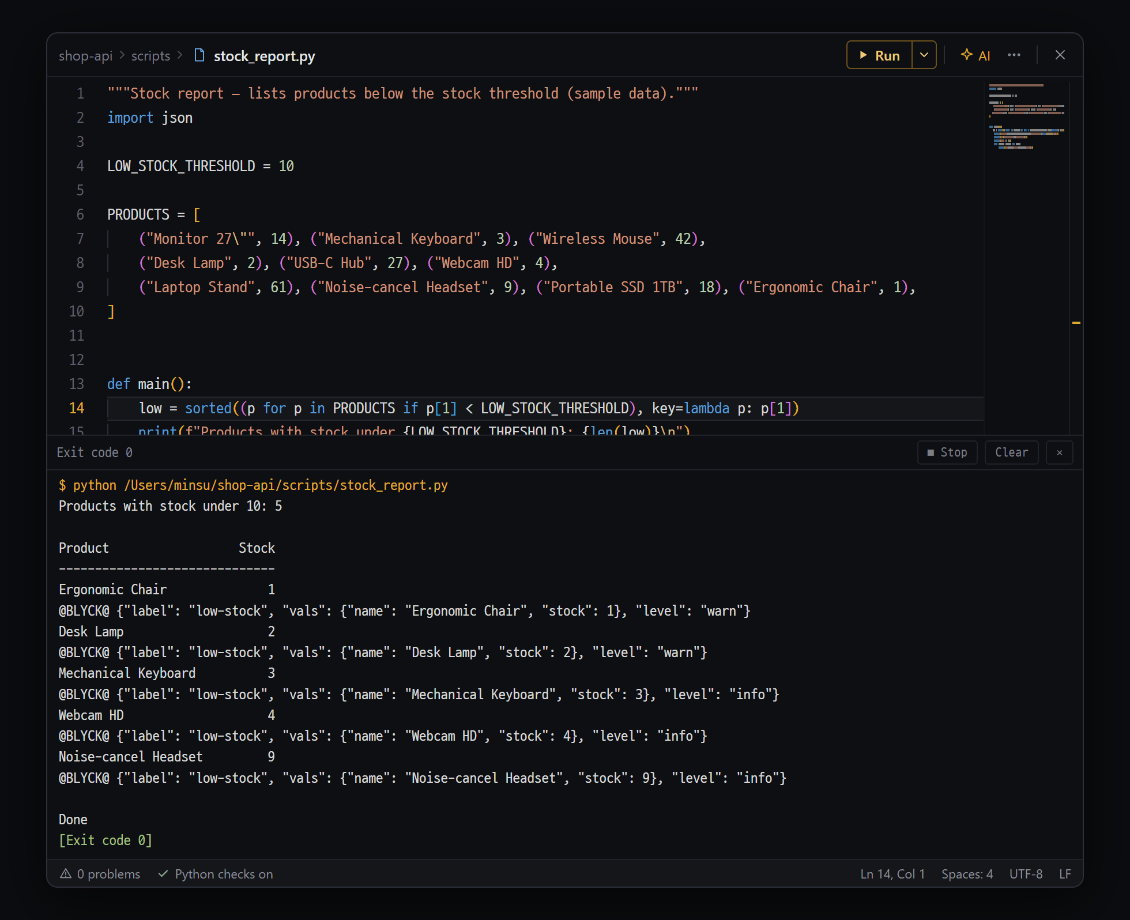Image resolution: width=1130 pixels, height=920 pixels.
Task: Click the PRODUCTS = [ line
Action: tap(153, 214)
